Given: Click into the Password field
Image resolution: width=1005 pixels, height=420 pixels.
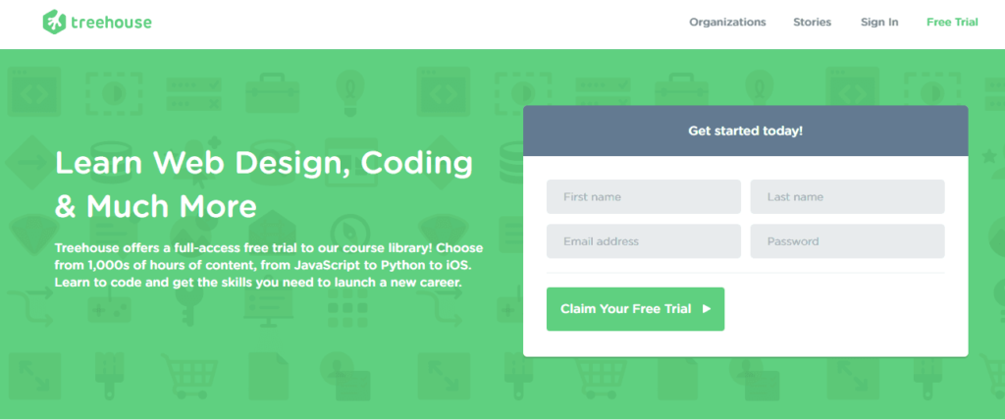Looking at the screenshot, I should click(847, 241).
